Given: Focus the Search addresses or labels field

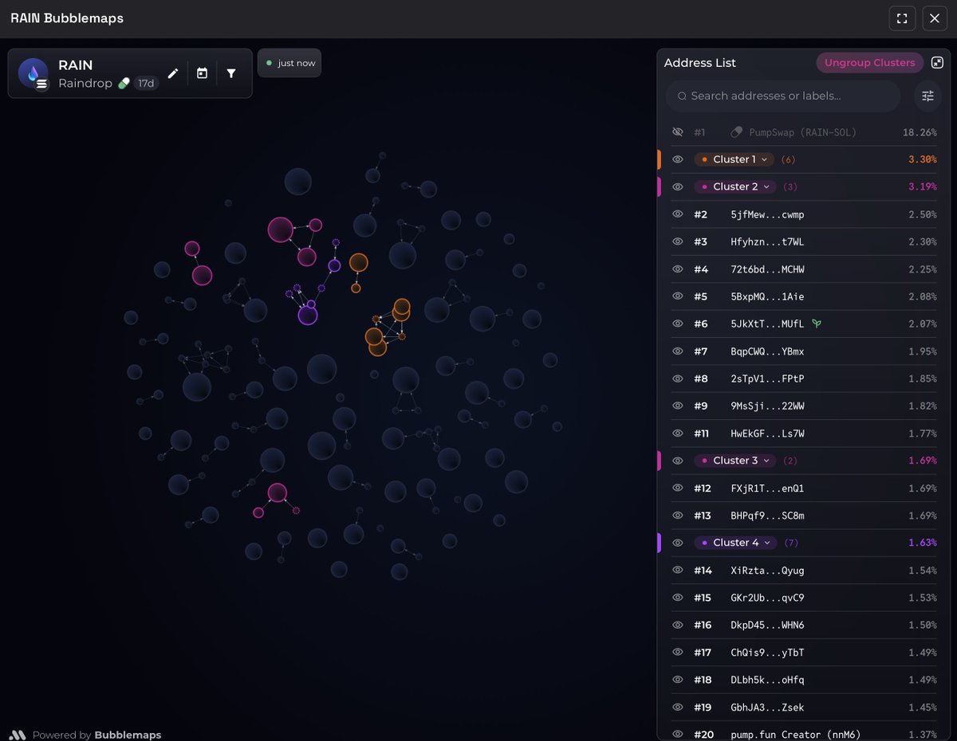Looking at the screenshot, I should coord(783,96).
